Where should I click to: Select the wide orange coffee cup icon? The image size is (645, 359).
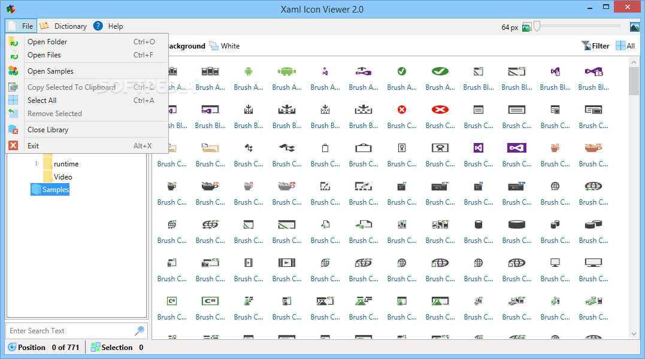point(593,148)
